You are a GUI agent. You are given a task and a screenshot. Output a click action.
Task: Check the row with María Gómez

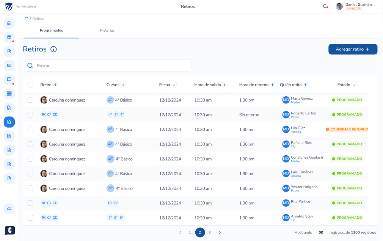(30, 100)
